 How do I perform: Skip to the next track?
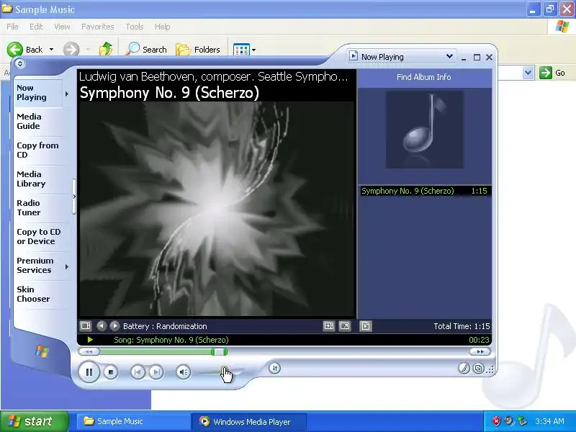156,372
